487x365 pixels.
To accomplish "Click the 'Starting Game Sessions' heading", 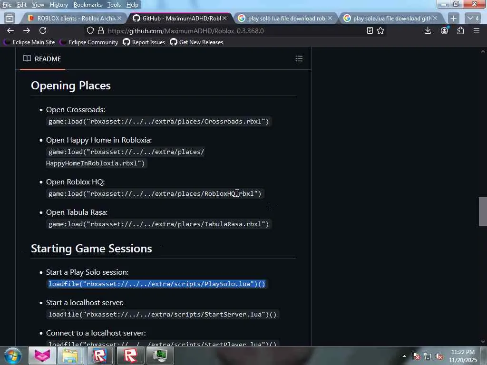I will click(x=92, y=249).
